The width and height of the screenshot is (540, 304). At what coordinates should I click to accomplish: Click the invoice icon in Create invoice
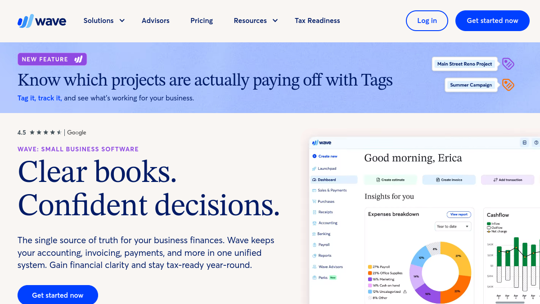click(438, 180)
